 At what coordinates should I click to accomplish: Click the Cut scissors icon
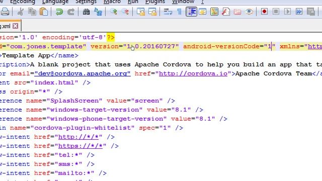(20, 12)
